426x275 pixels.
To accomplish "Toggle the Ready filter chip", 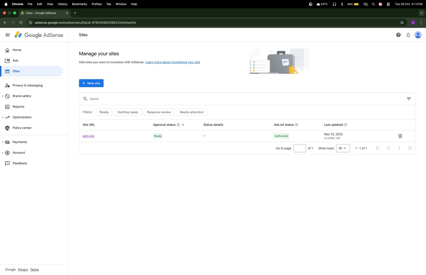I will (104, 112).
